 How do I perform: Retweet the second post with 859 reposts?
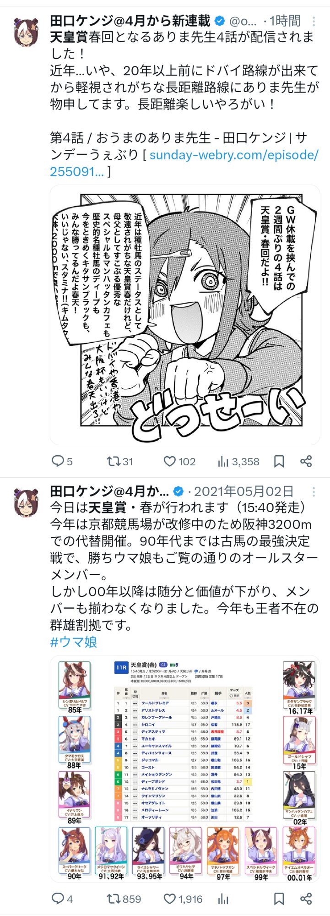[123, 899]
